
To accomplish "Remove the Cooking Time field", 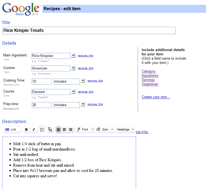I will point(95,80).
